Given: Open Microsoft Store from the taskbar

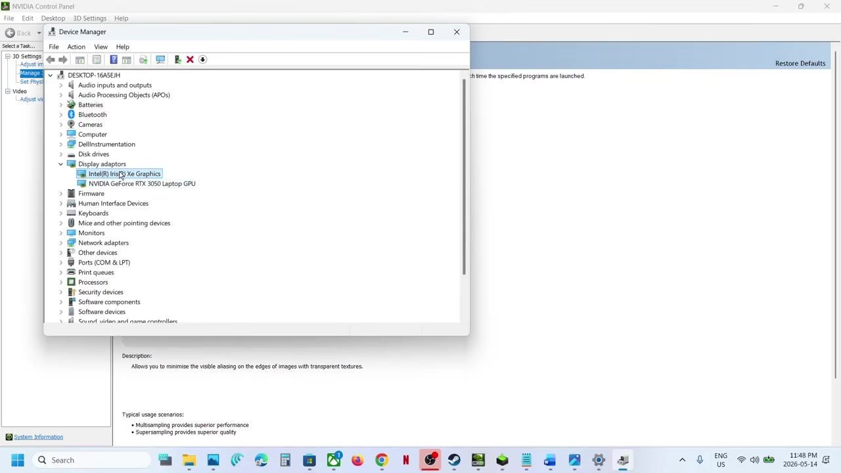Looking at the screenshot, I should [309, 460].
